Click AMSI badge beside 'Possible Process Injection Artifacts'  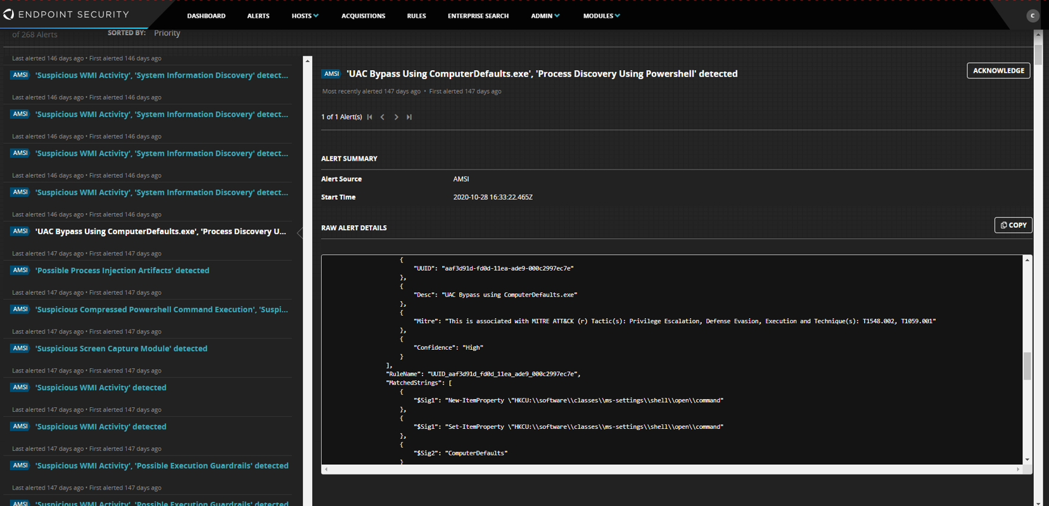pyautogui.click(x=20, y=270)
